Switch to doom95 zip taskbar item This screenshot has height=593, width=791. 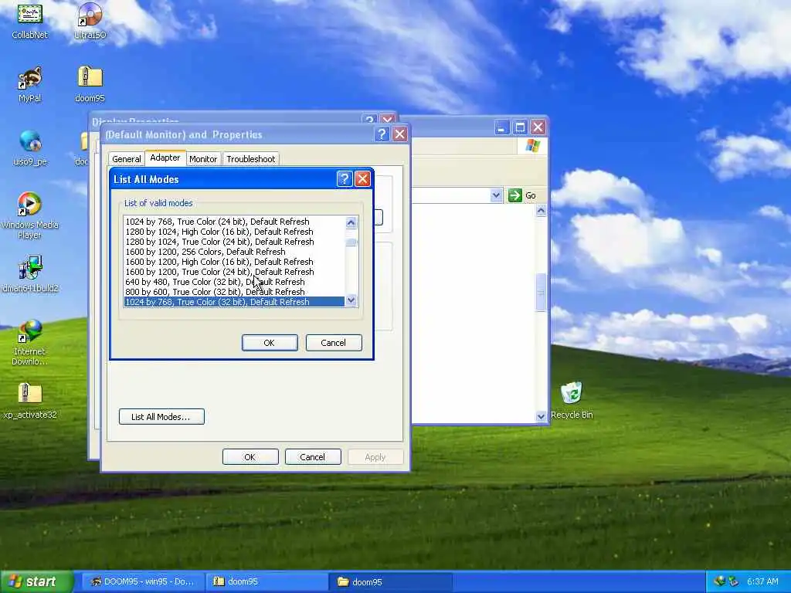[x=267, y=581]
